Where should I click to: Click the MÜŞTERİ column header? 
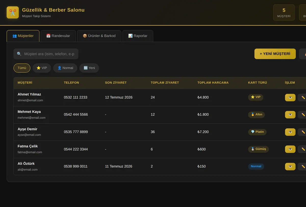25,83
